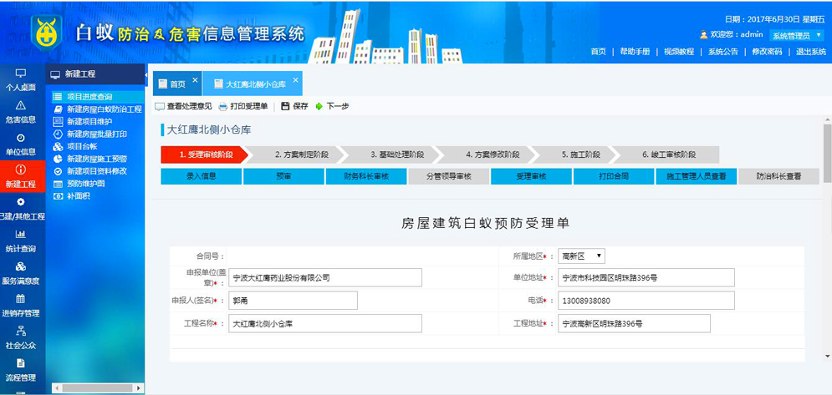Open the 危害信息 sidebar section
This screenshot has width=832, height=395.
click(21, 112)
